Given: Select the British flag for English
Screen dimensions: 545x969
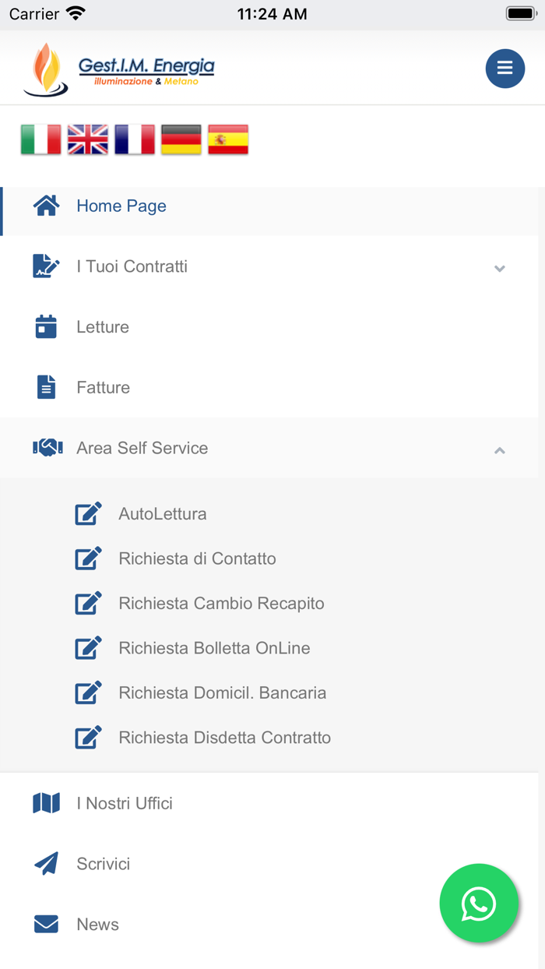Looking at the screenshot, I should (87, 140).
